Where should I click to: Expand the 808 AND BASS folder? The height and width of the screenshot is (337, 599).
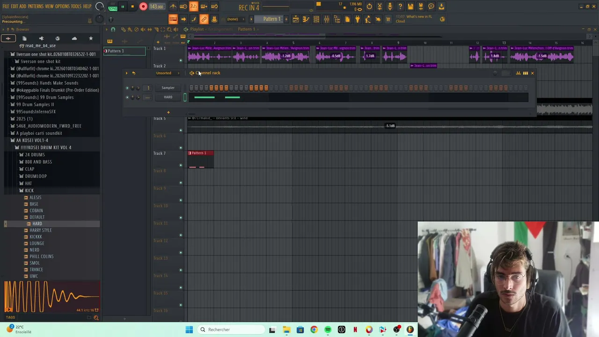38,162
